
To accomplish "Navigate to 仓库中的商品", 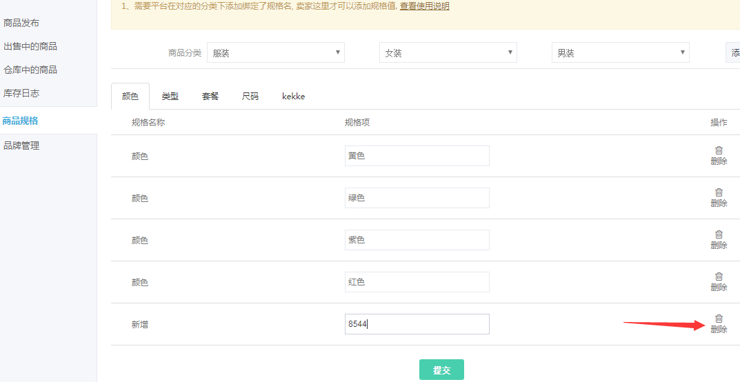I will [30, 70].
